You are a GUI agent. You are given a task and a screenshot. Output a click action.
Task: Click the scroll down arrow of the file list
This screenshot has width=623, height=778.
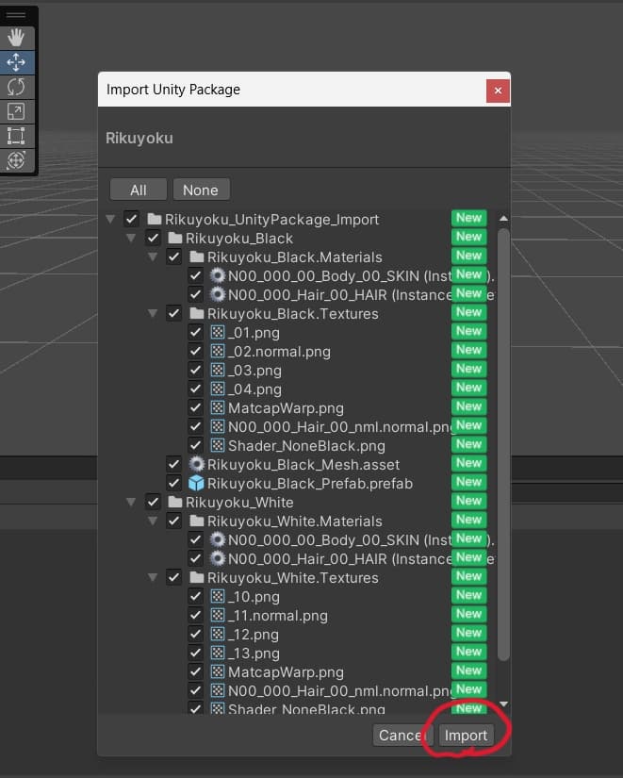tap(503, 704)
